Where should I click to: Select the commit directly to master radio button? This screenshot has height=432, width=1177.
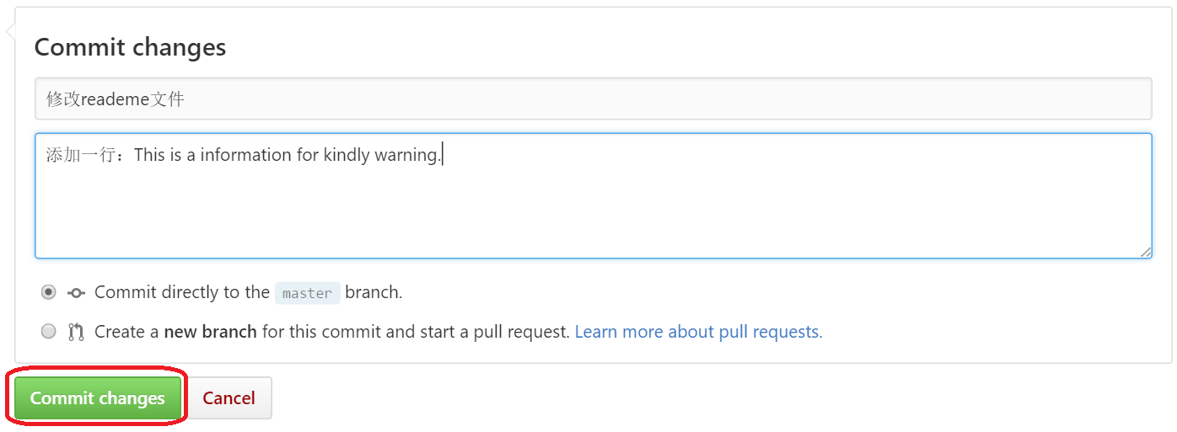[x=49, y=292]
